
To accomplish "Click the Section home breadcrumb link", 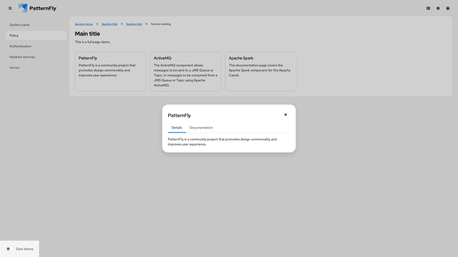I will (84, 24).
